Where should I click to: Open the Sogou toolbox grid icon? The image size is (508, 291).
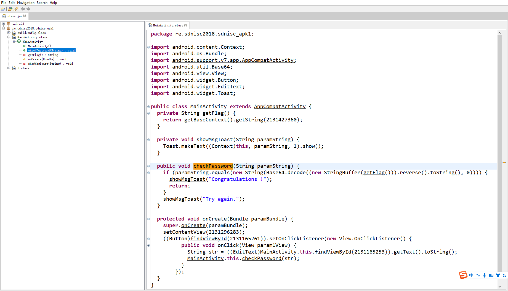(504, 275)
